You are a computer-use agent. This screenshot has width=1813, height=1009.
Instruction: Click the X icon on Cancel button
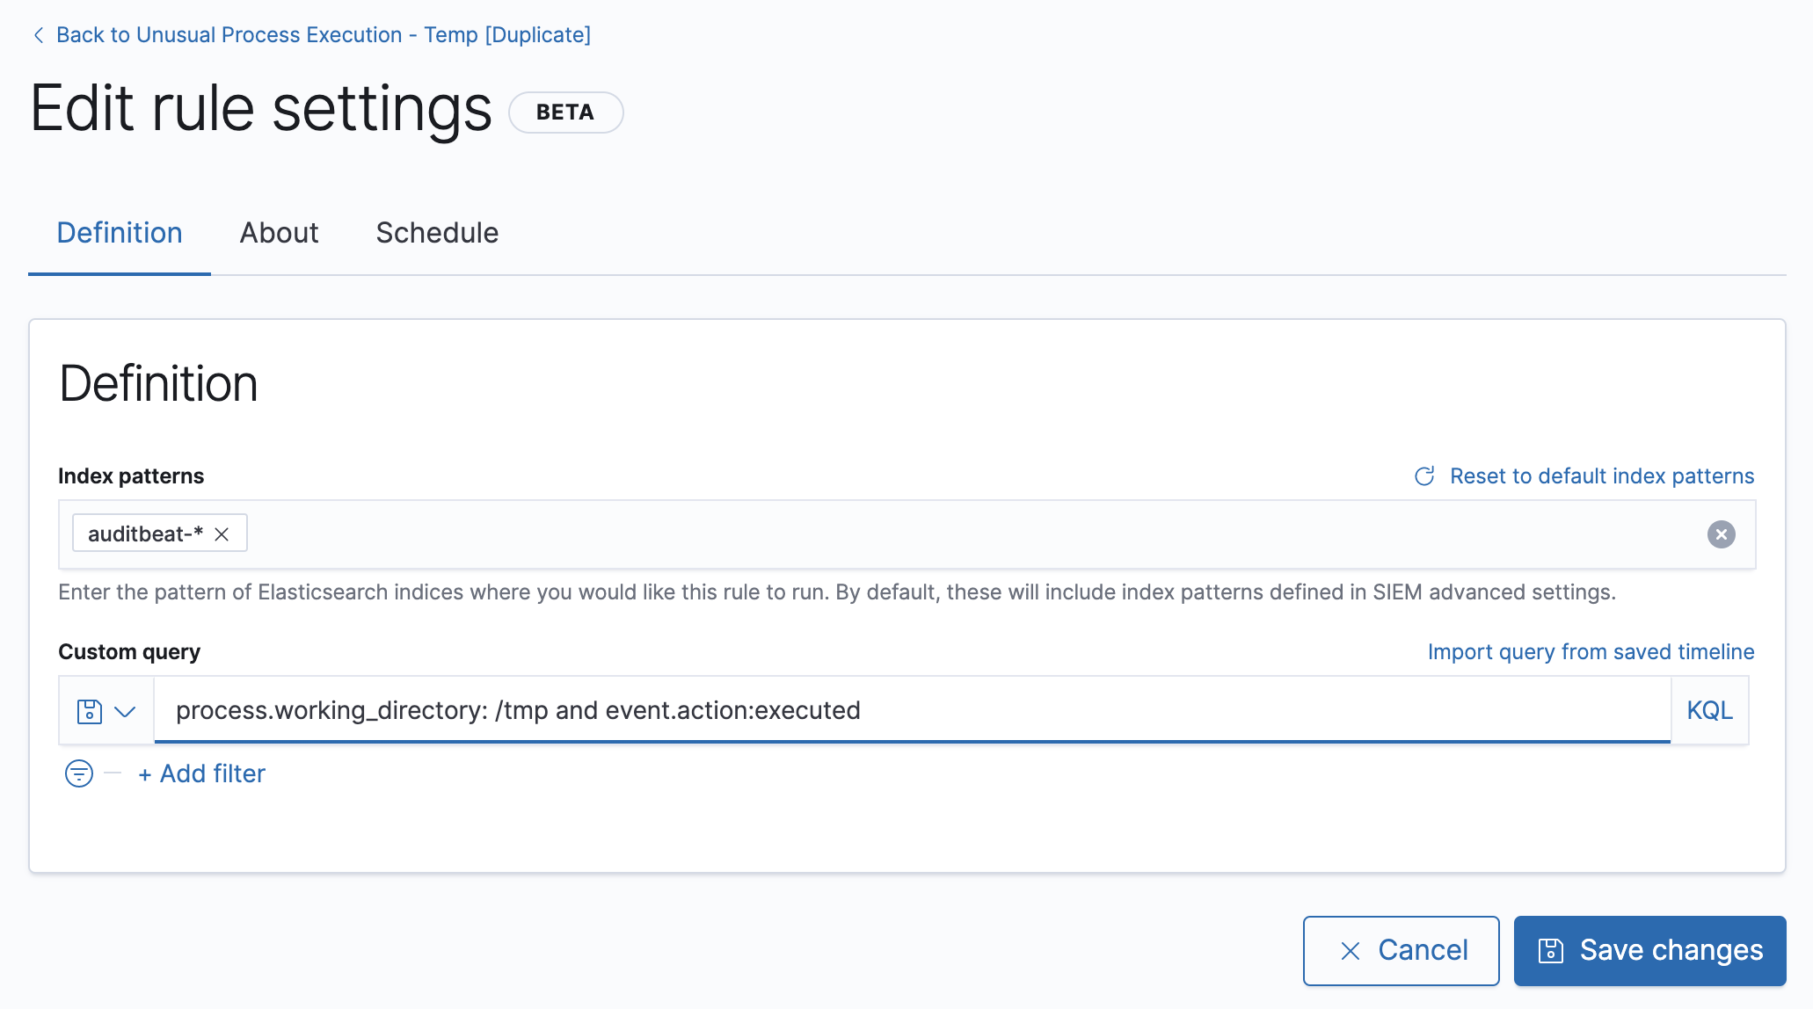1351,951
